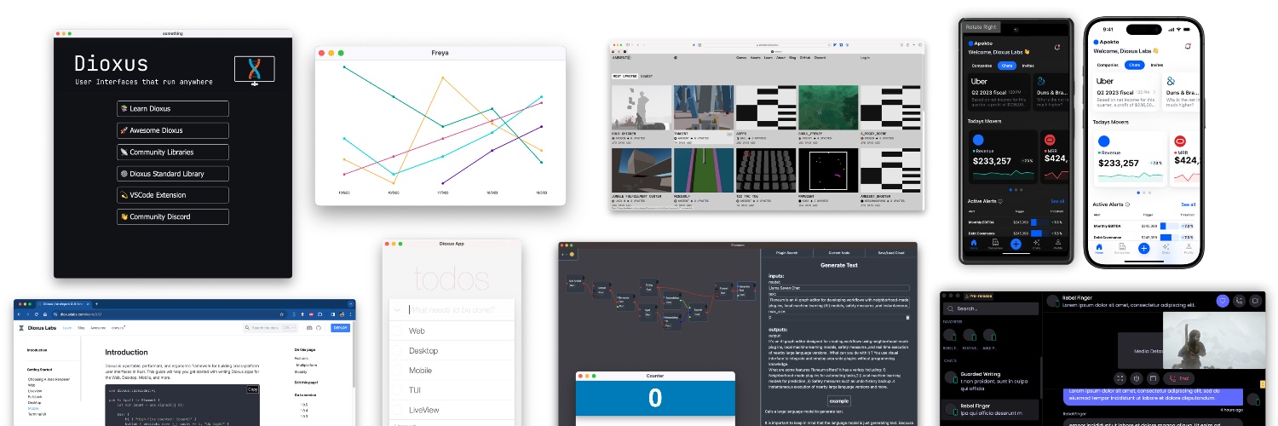This screenshot has height=426, width=1278.
Task: Check the Desktop todo item
Action: tap(397, 350)
